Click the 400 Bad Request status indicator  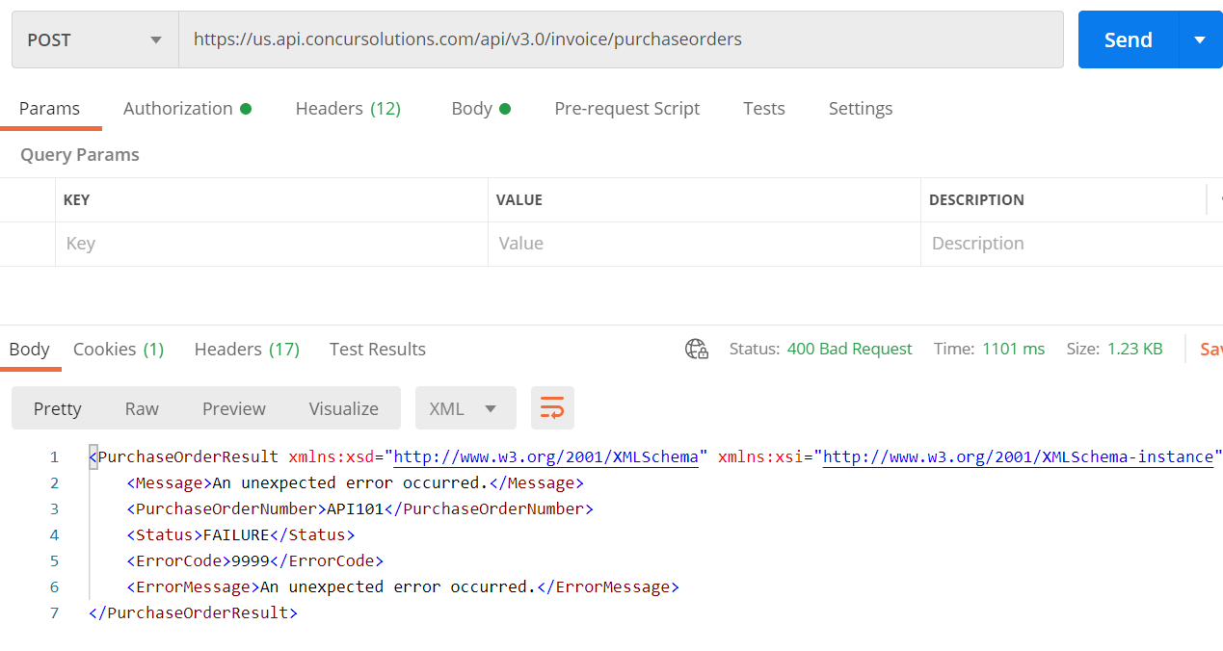849,349
